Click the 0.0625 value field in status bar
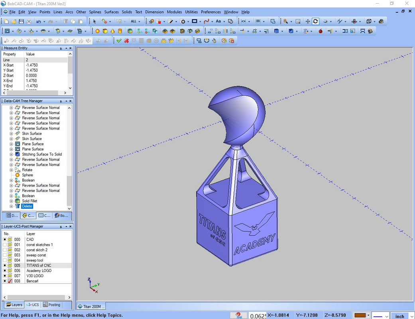The height and width of the screenshot is (319, 415). point(258,316)
